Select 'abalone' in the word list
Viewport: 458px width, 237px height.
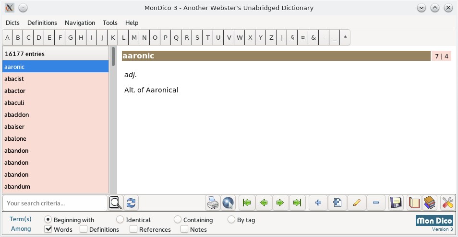point(56,138)
